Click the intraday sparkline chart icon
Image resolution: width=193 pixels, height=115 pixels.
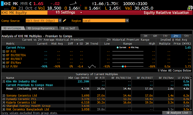73,3
